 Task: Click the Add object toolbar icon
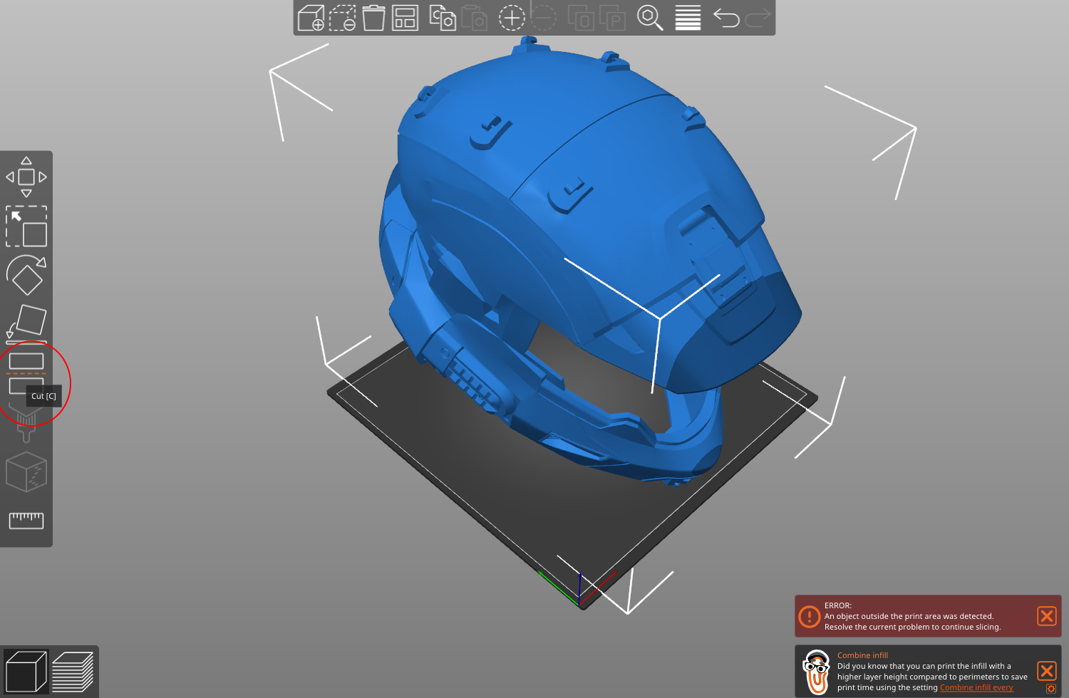311,18
